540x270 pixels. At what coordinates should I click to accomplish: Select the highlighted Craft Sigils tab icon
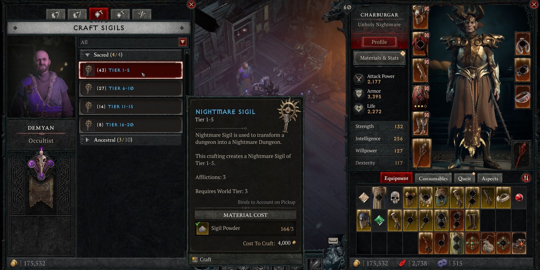tap(99, 14)
